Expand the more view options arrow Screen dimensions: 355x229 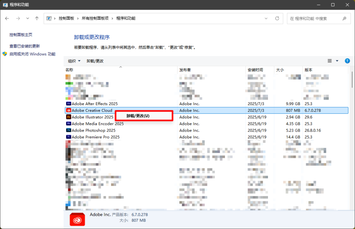point(337,61)
